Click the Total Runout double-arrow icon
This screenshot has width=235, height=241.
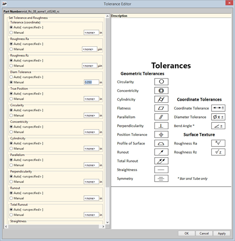161,161
